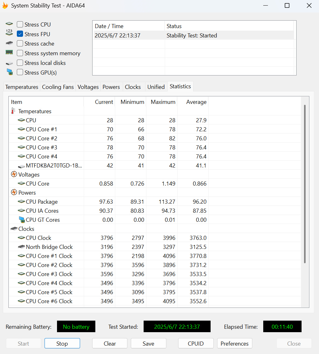Click the 1.149 maximum CPU Core voltage
Screen dimensions: 319x354
tap(169, 183)
